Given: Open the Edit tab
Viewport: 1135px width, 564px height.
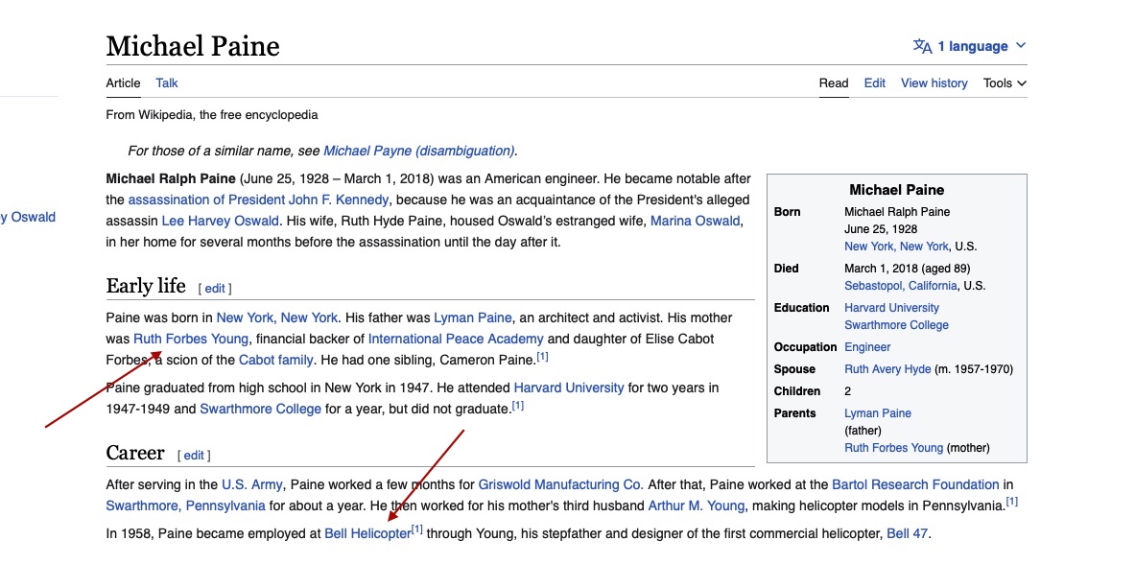Looking at the screenshot, I should point(874,83).
